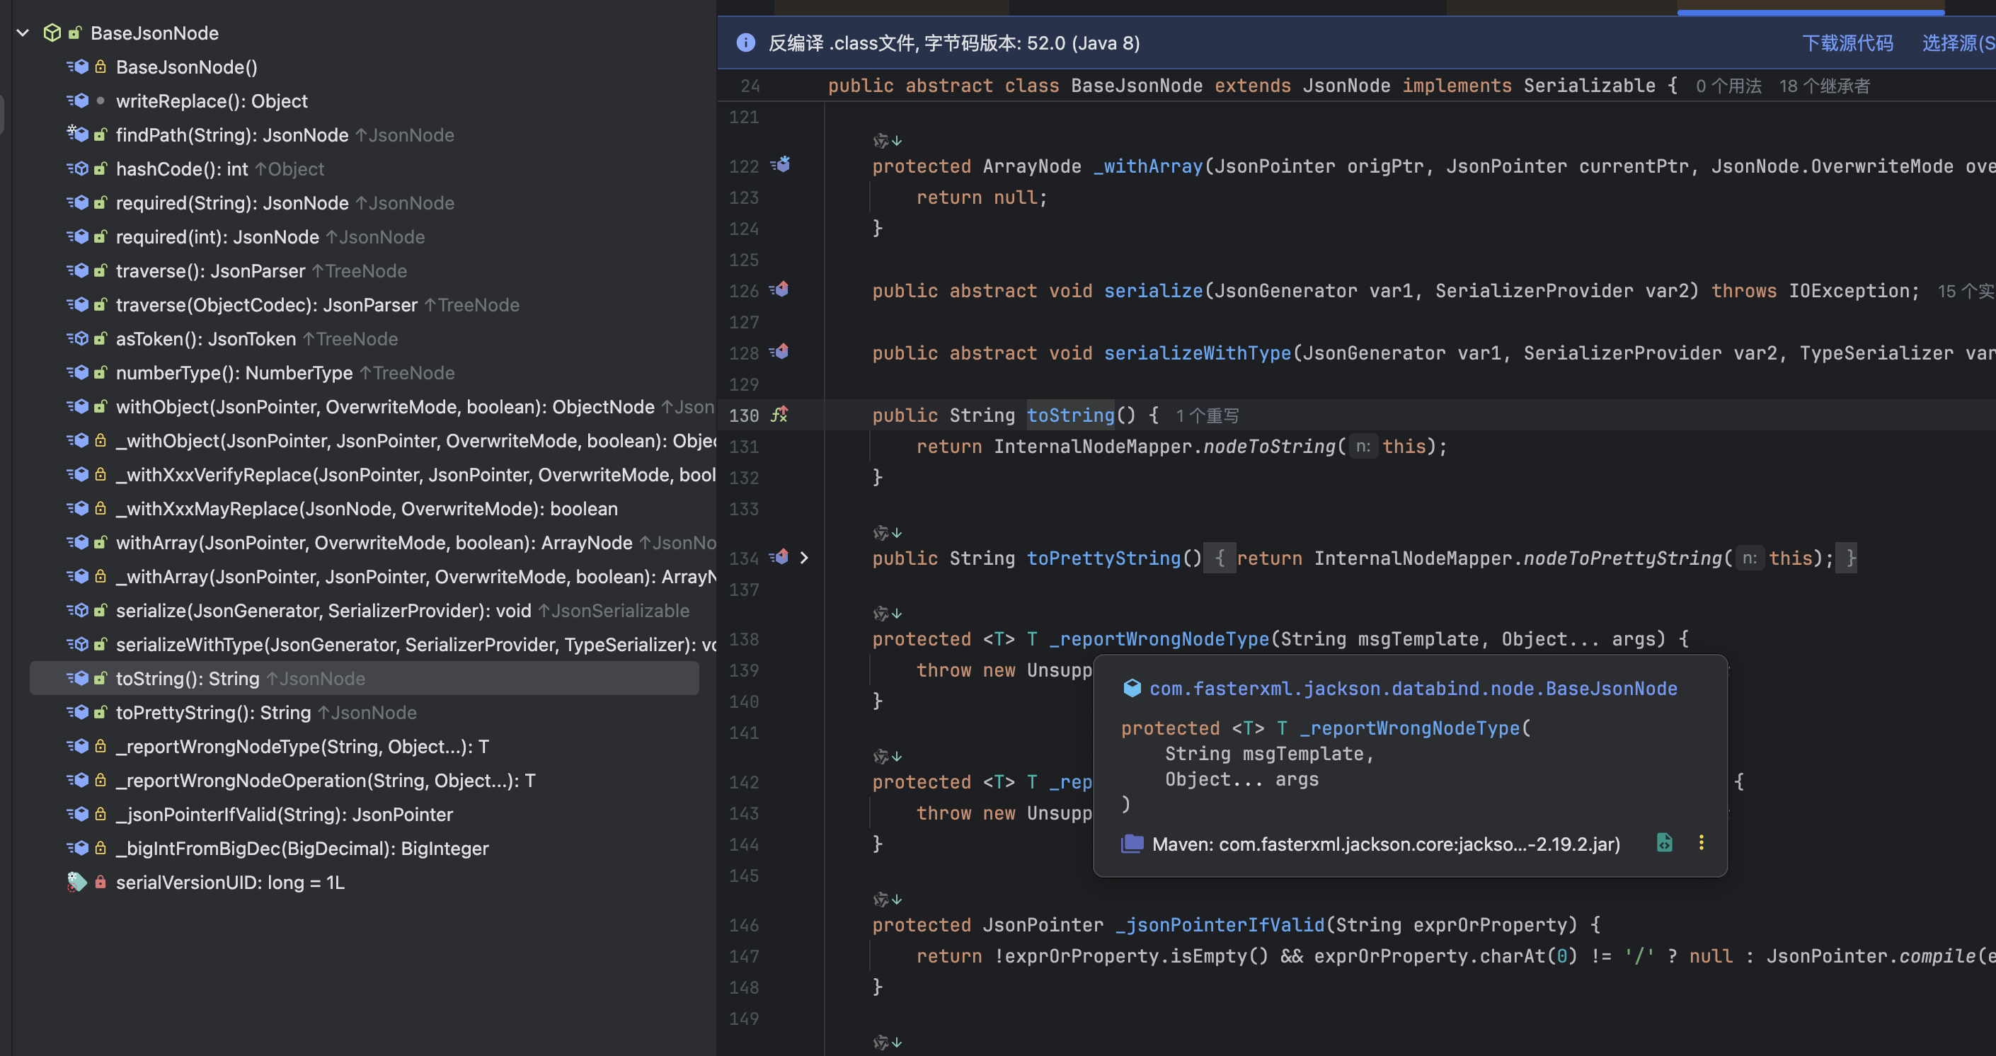Click the info icon in decompiled notification bar
This screenshot has height=1056, width=1996.
pyautogui.click(x=745, y=42)
